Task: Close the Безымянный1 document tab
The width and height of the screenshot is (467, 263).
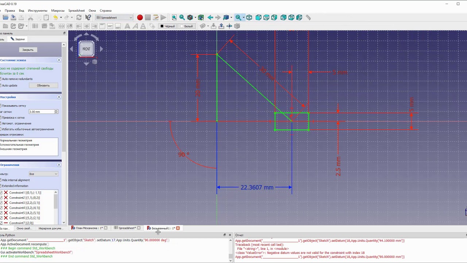Action: pos(178,228)
